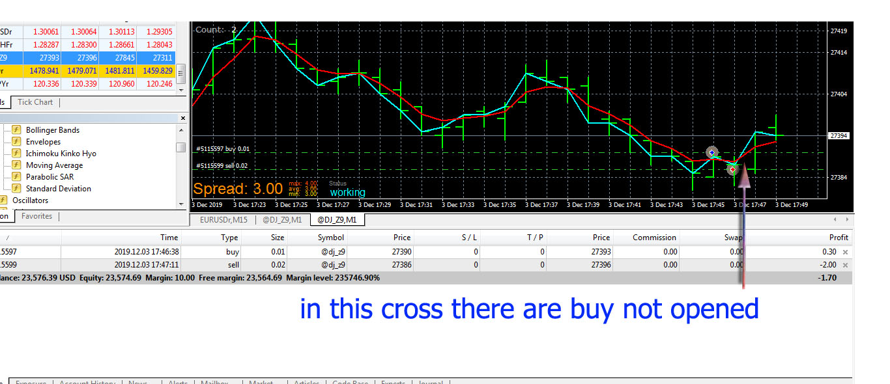Click the 1.30113 high value
Viewport: 890px width, 384px height.
coord(121,32)
